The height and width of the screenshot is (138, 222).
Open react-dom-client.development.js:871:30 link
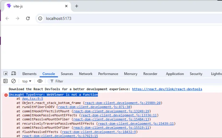coord(94,107)
